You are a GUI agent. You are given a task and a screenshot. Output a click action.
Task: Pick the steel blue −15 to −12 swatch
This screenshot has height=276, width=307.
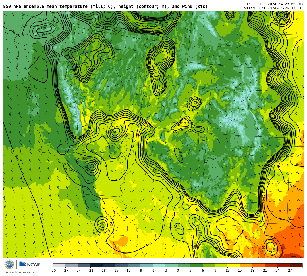[x=122, y=265]
